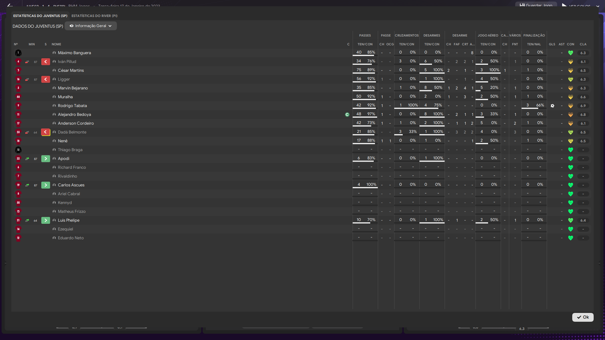The image size is (605, 340).
Task: Sort by the GLS column header
Action: (x=552, y=44)
